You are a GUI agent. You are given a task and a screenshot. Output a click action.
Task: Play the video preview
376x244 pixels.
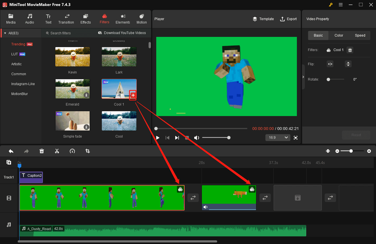click(x=158, y=138)
